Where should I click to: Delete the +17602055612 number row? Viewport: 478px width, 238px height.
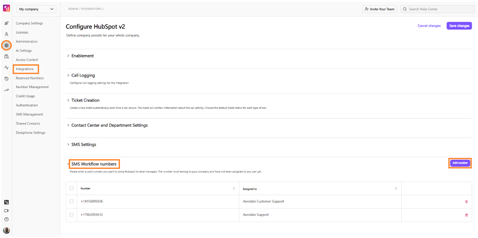tap(466, 215)
